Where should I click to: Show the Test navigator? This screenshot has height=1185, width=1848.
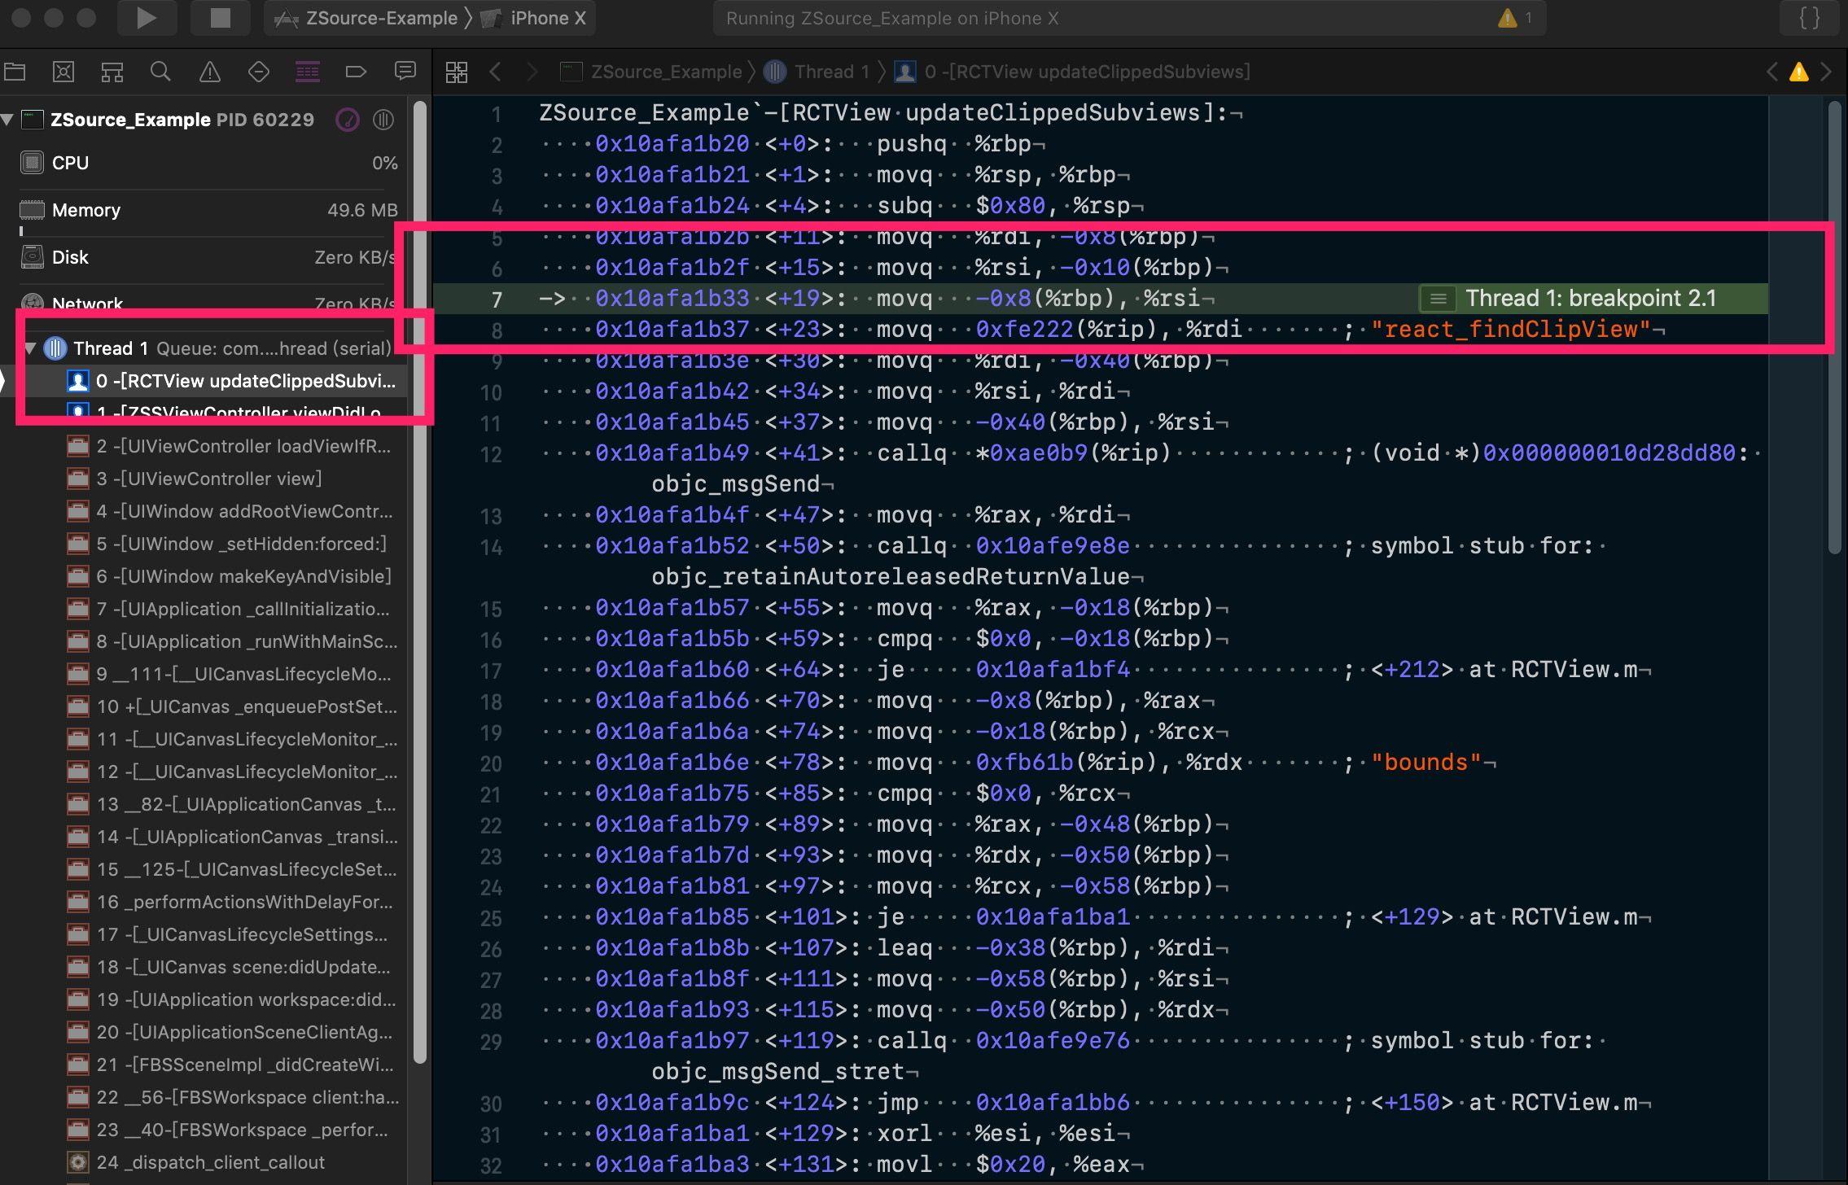pyautogui.click(x=259, y=72)
